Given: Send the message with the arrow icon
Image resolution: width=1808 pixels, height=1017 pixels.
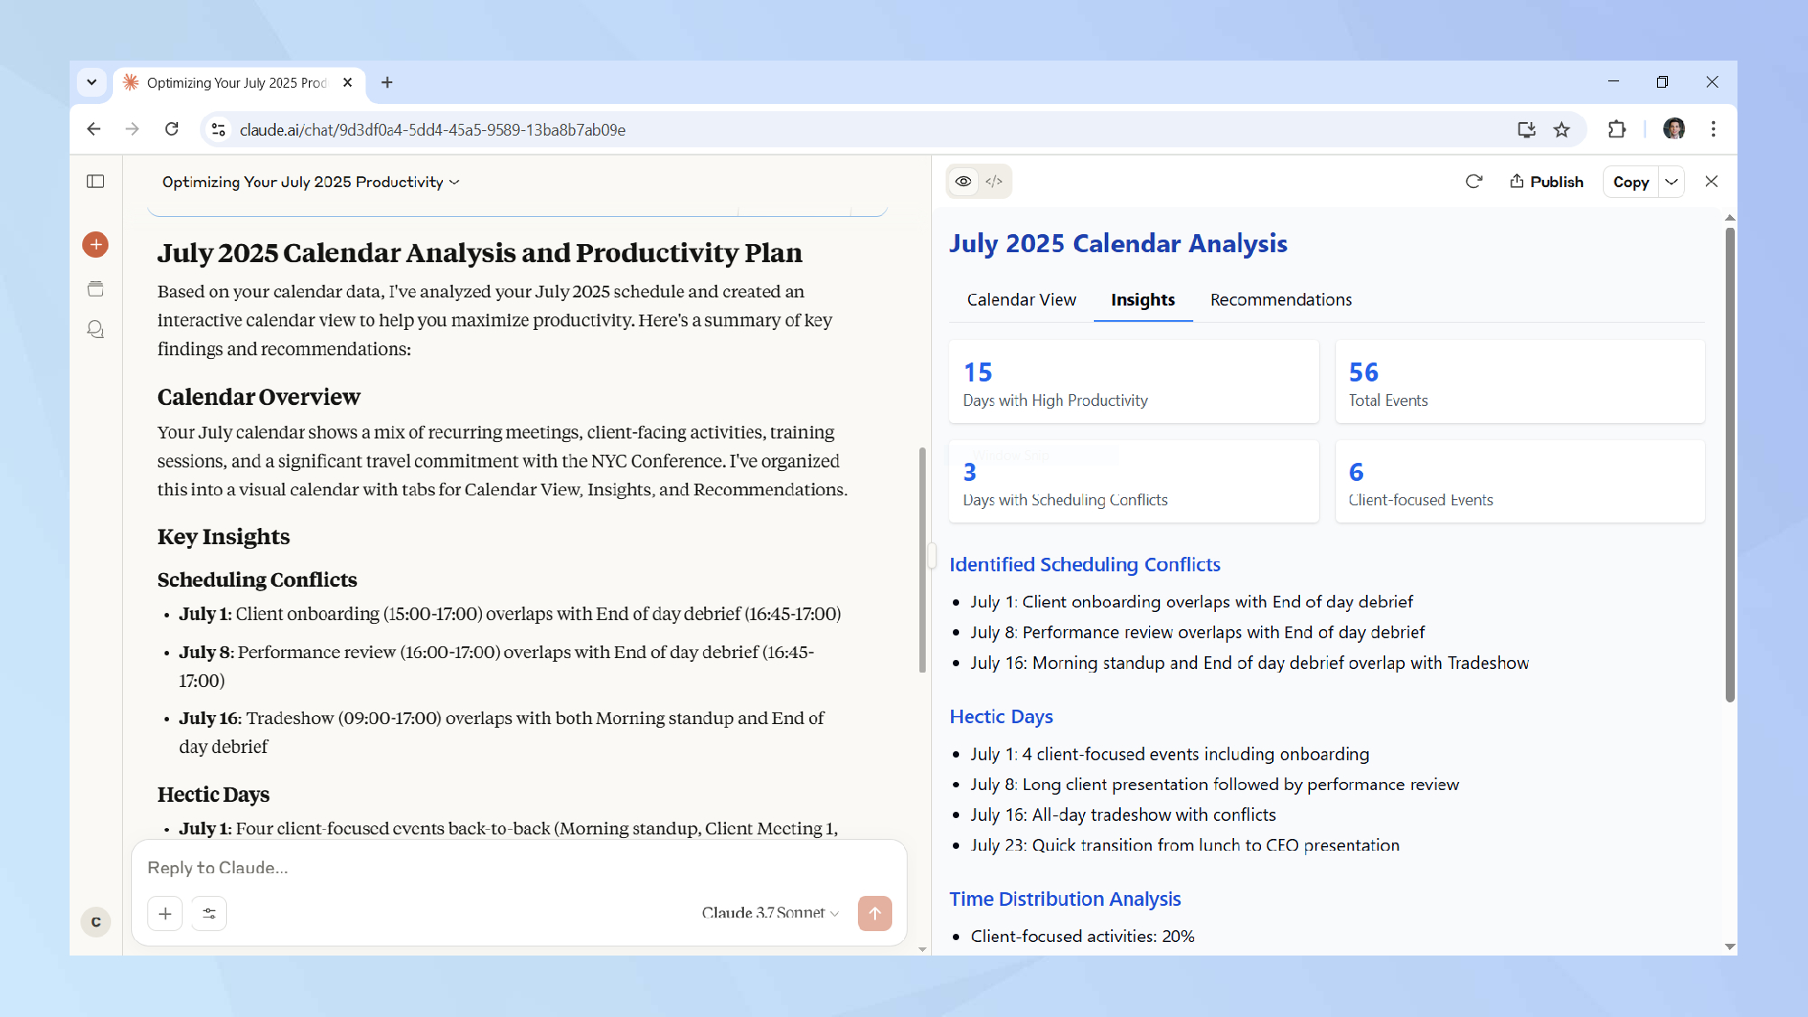Looking at the screenshot, I should tap(874, 913).
